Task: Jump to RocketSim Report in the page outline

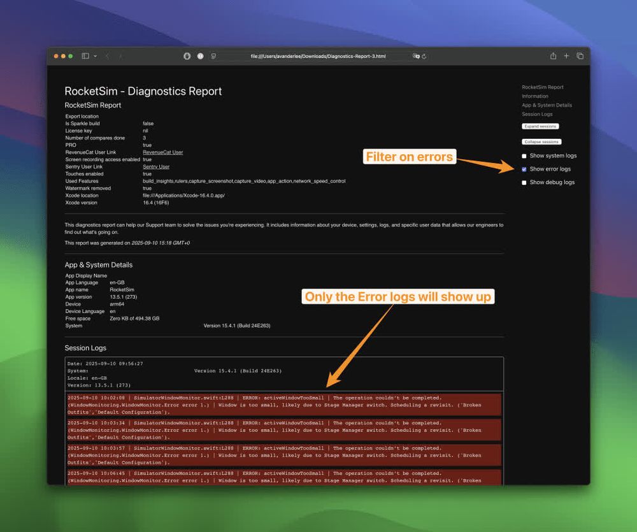Action: pyautogui.click(x=542, y=87)
